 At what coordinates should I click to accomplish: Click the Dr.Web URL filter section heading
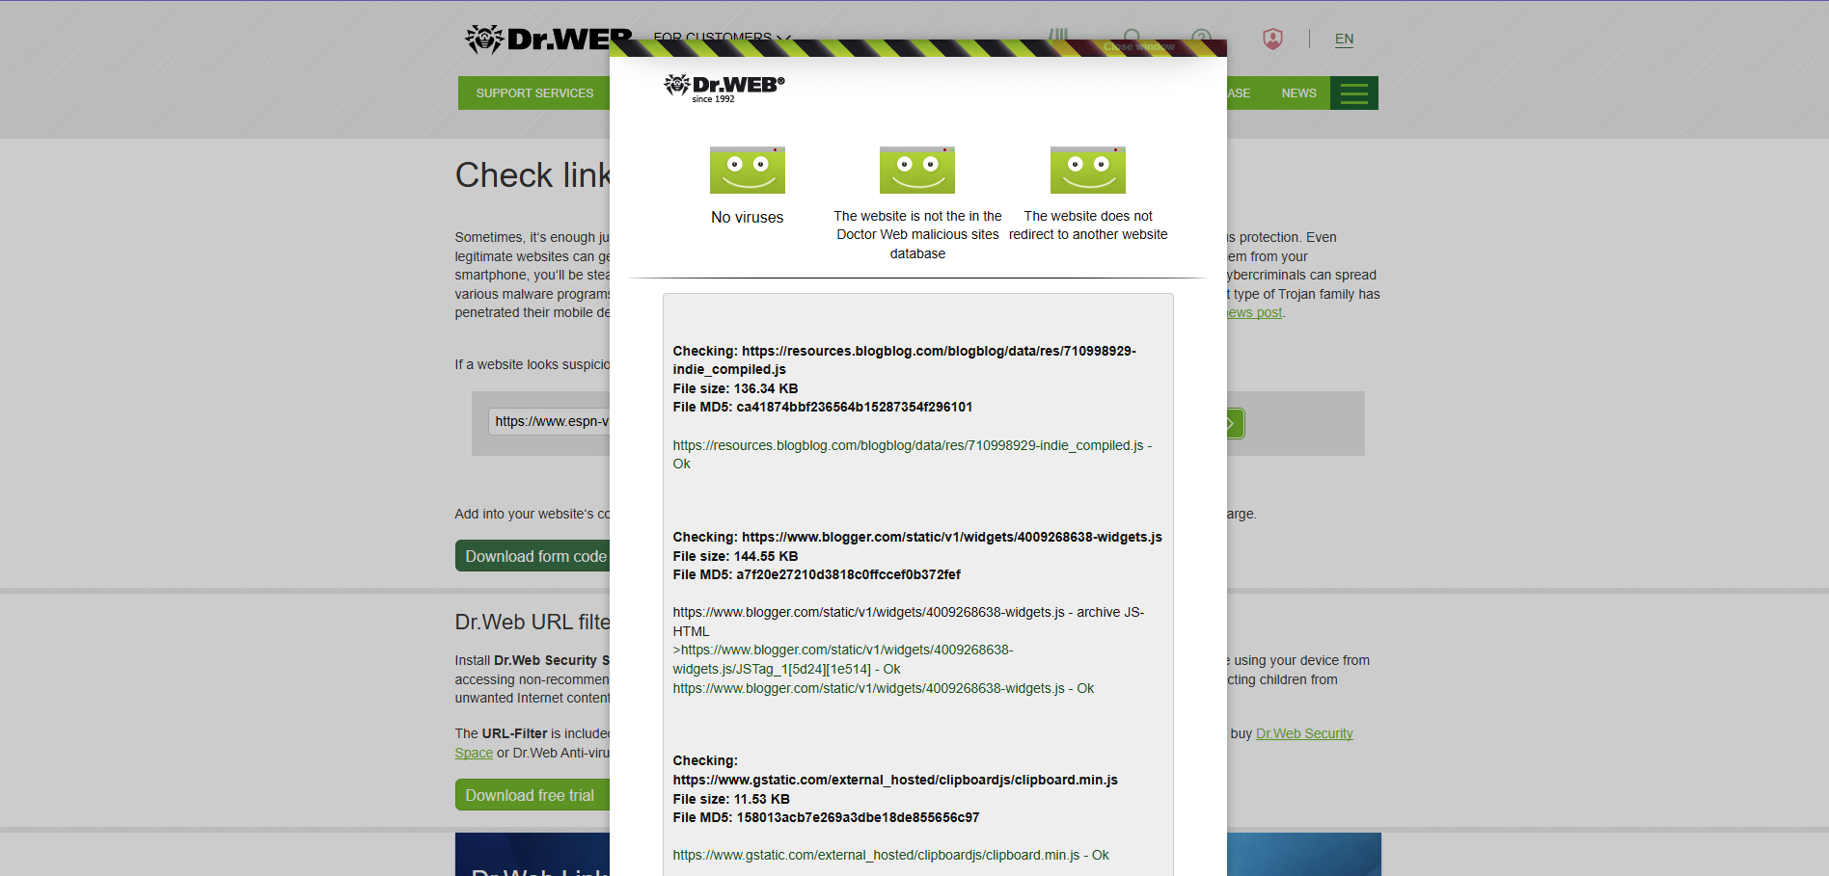[532, 623]
